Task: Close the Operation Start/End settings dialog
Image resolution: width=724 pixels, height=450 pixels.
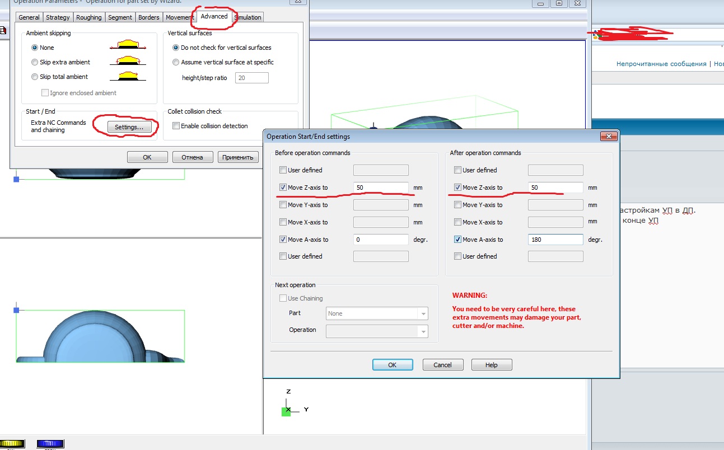Action: coord(608,137)
